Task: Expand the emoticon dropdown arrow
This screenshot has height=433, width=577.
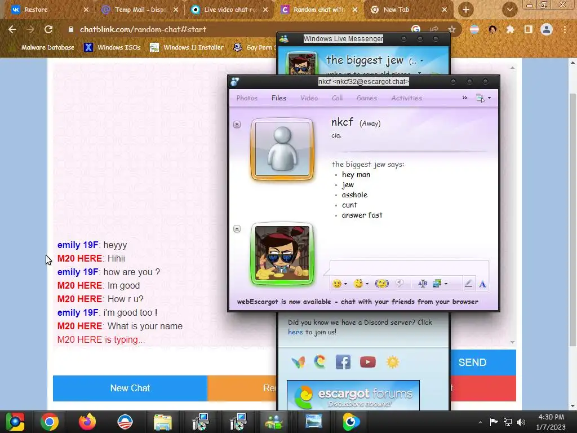Action: point(345,284)
